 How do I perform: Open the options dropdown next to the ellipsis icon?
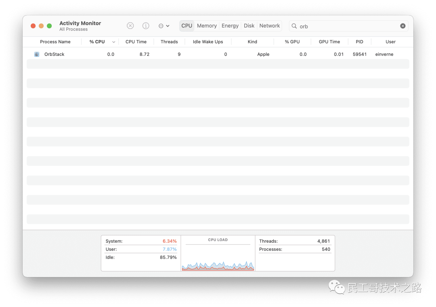click(167, 25)
